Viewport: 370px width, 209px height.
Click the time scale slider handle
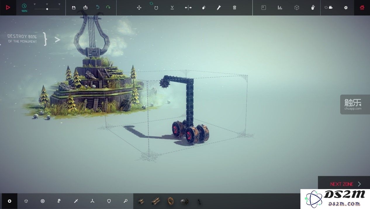click(x=47, y=9)
